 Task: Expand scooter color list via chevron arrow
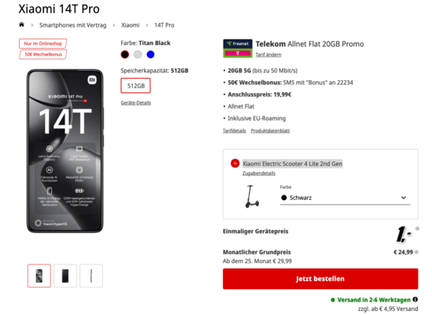pos(404,198)
